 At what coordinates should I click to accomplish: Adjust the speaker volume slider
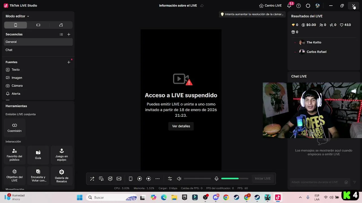click(197, 178)
